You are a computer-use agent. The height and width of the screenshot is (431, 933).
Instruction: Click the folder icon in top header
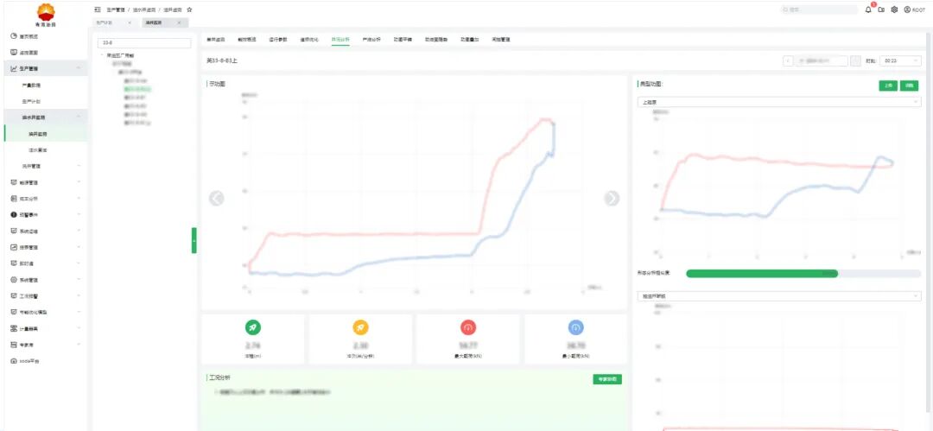point(882,10)
